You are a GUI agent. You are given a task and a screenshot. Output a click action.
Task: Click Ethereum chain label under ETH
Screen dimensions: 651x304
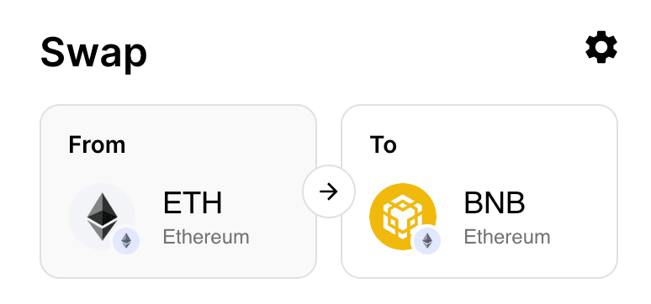[x=206, y=237]
